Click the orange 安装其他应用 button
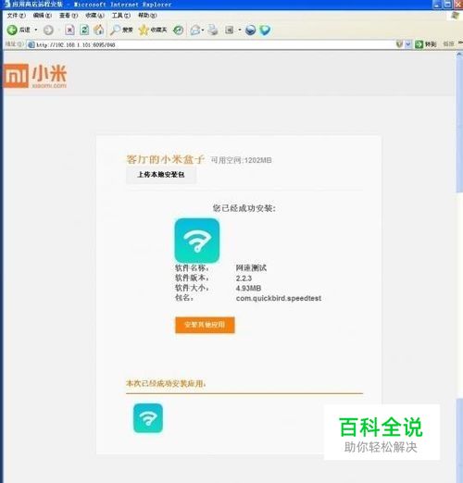463x483 pixels. click(x=205, y=325)
